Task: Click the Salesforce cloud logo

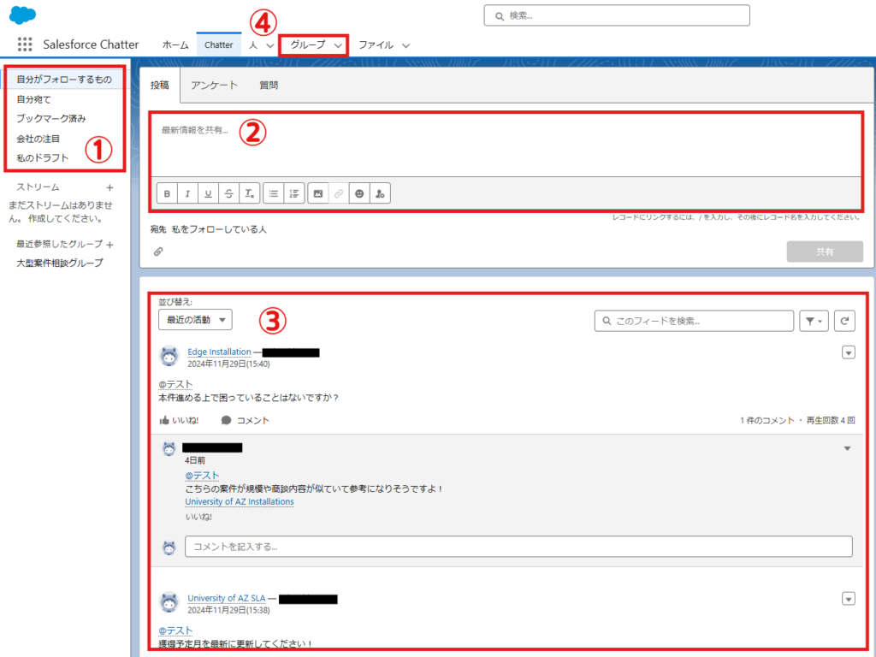Action: pyautogui.click(x=23, y=15)
